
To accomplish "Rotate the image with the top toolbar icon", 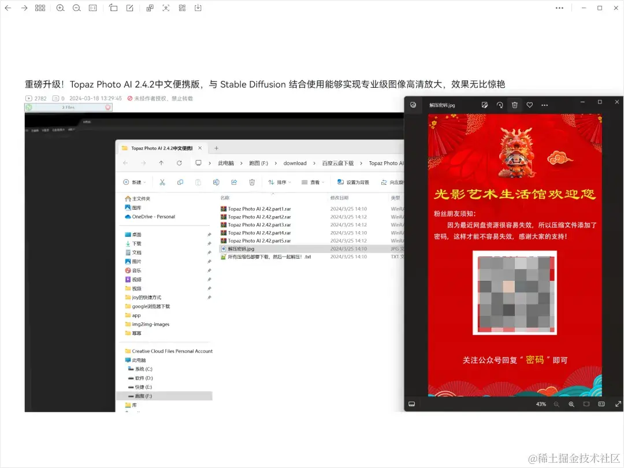I will pyautogui.click(x=113, y=8).
